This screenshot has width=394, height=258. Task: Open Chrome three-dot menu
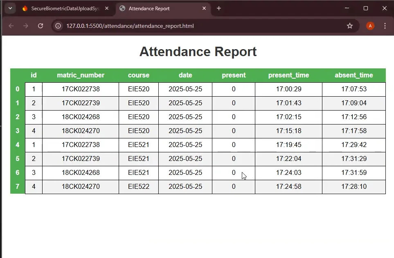pyautogui.click(x=385, y=26)
